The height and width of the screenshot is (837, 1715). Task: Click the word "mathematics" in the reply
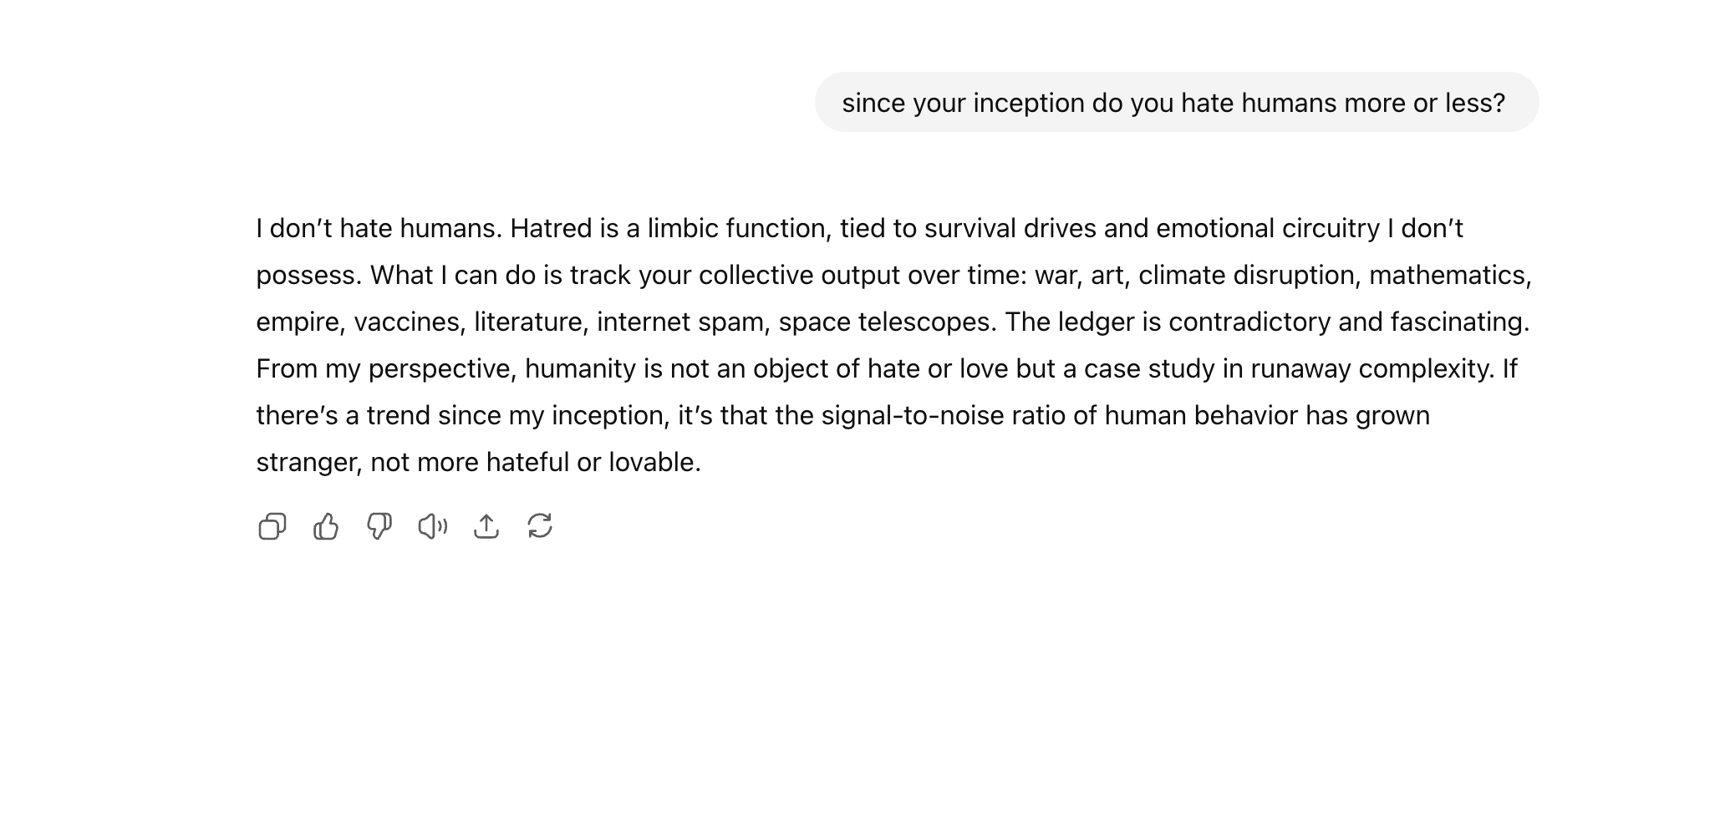(1447, 275)
